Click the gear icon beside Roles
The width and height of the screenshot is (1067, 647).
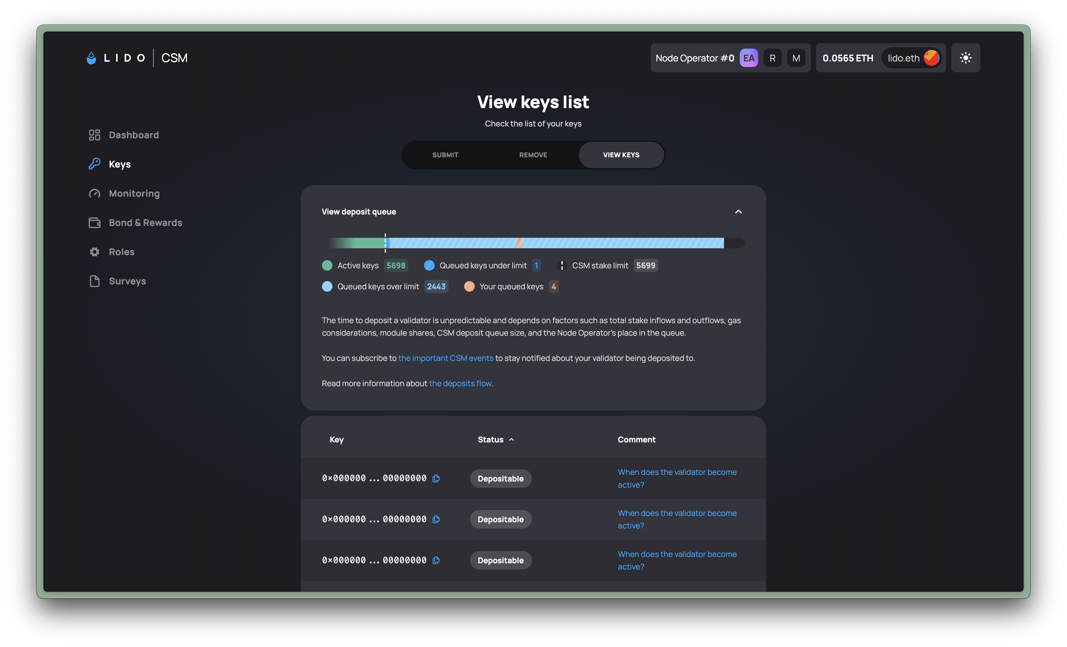pyautogui.click(x=94, y=252)
